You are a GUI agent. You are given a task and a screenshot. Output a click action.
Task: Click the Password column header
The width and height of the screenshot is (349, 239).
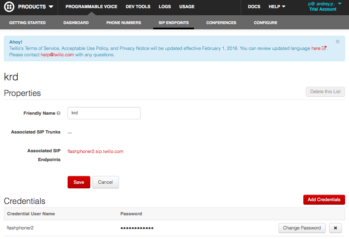[131, 214]
